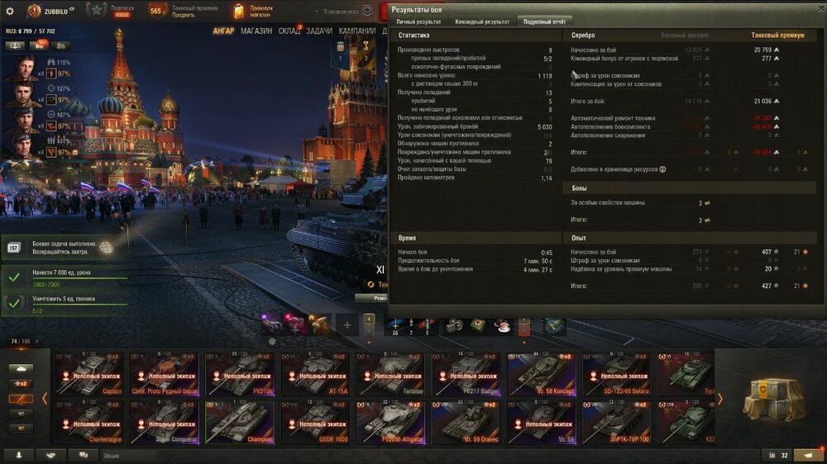Viewport: 827px width, 464px height.
Task: Click the info icon next to Добавлено в хранилище ресурсов
Action: click(x=662, y=169)
